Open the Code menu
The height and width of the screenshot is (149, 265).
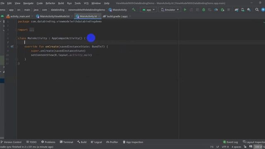[40, 3]
